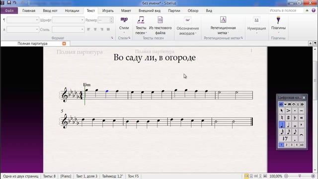
Task: Switch to the Ввод нот ribbon tab
Action: click(x=50, y=10)
